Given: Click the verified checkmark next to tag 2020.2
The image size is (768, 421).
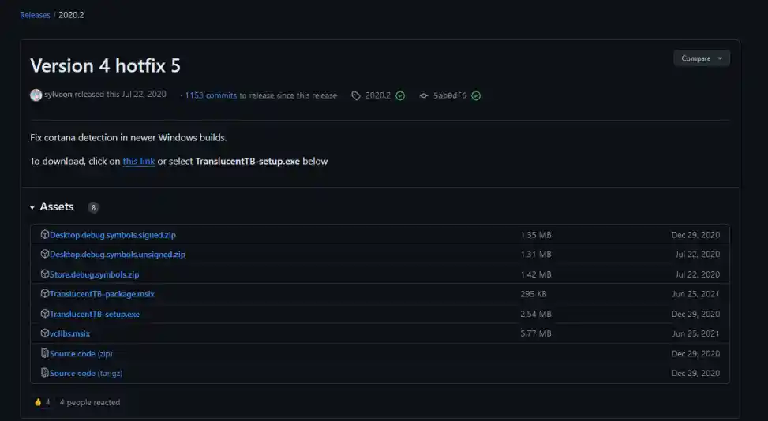Looking at the screenshot, I should (x=400, y=96).
